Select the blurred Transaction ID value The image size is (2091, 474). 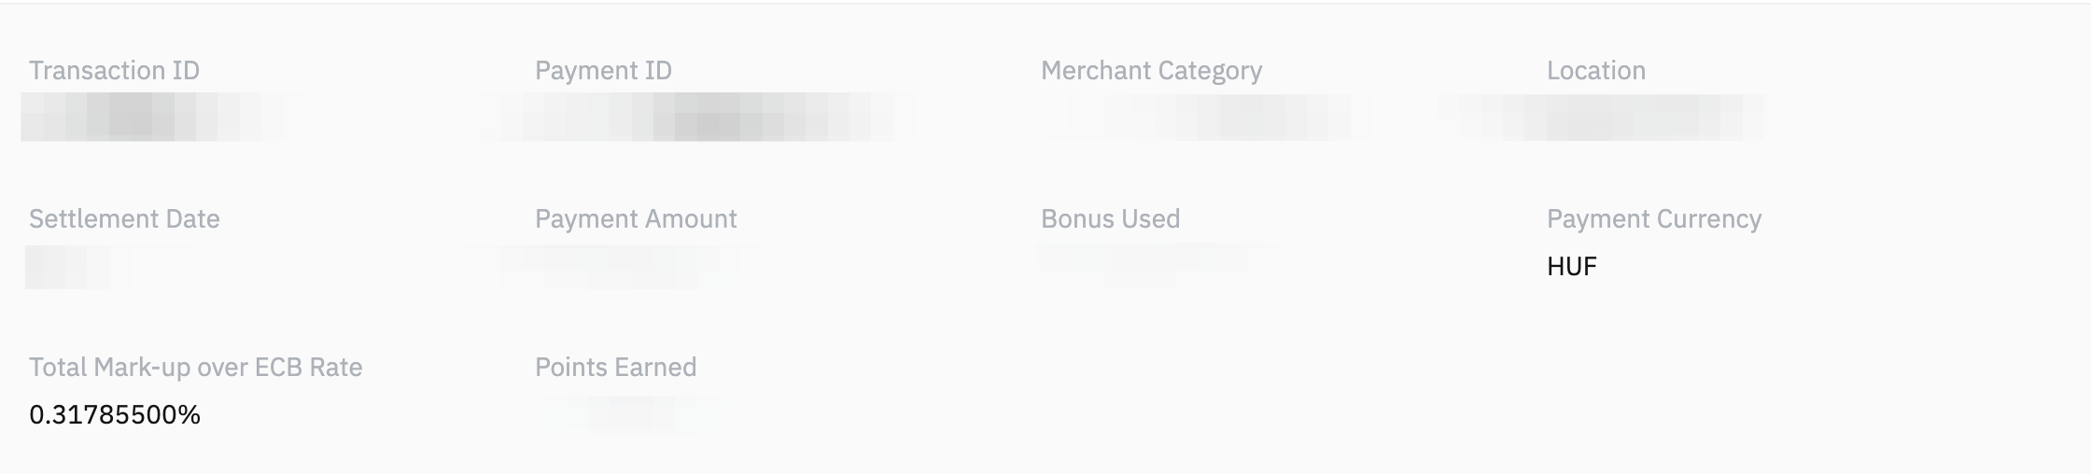point(163,118)
